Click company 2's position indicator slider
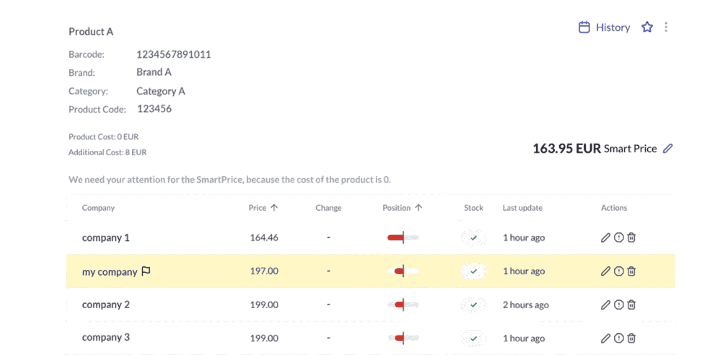728x356 pixels. pos(402,304)
